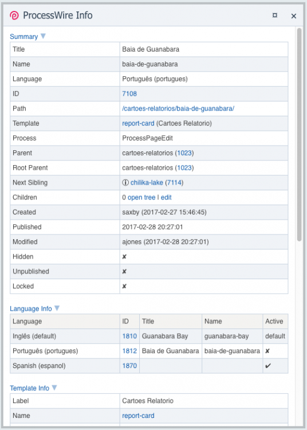Open page ID 7108 link

pos(129,93)
